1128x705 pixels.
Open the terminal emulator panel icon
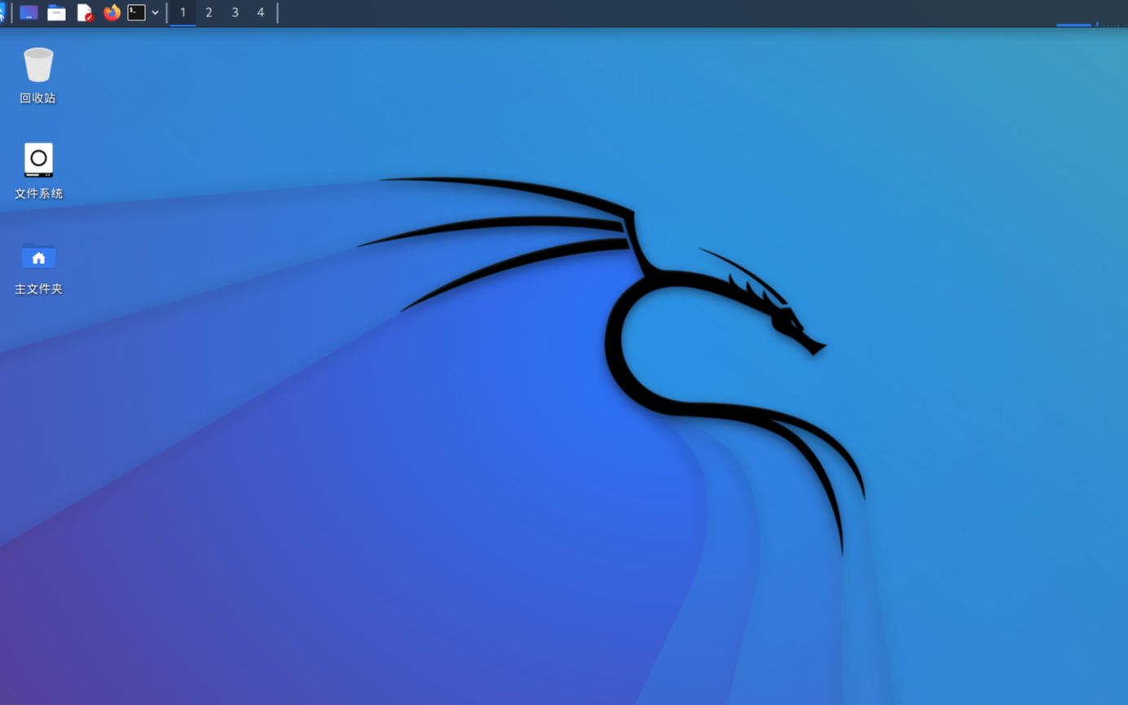click(x=137, y=12)
